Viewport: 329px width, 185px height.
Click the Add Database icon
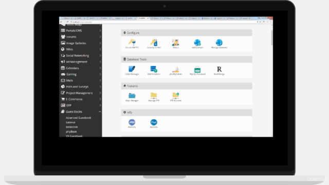(154, 69)
